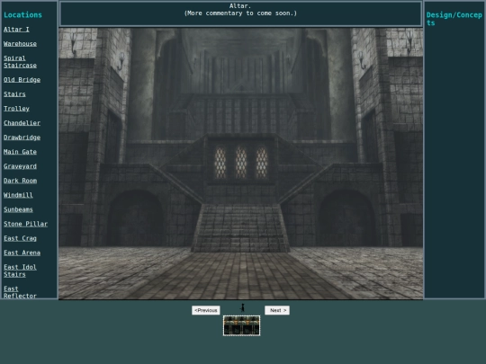
Task: Open the Altar I location link
Action: click(x=16, y=30)
